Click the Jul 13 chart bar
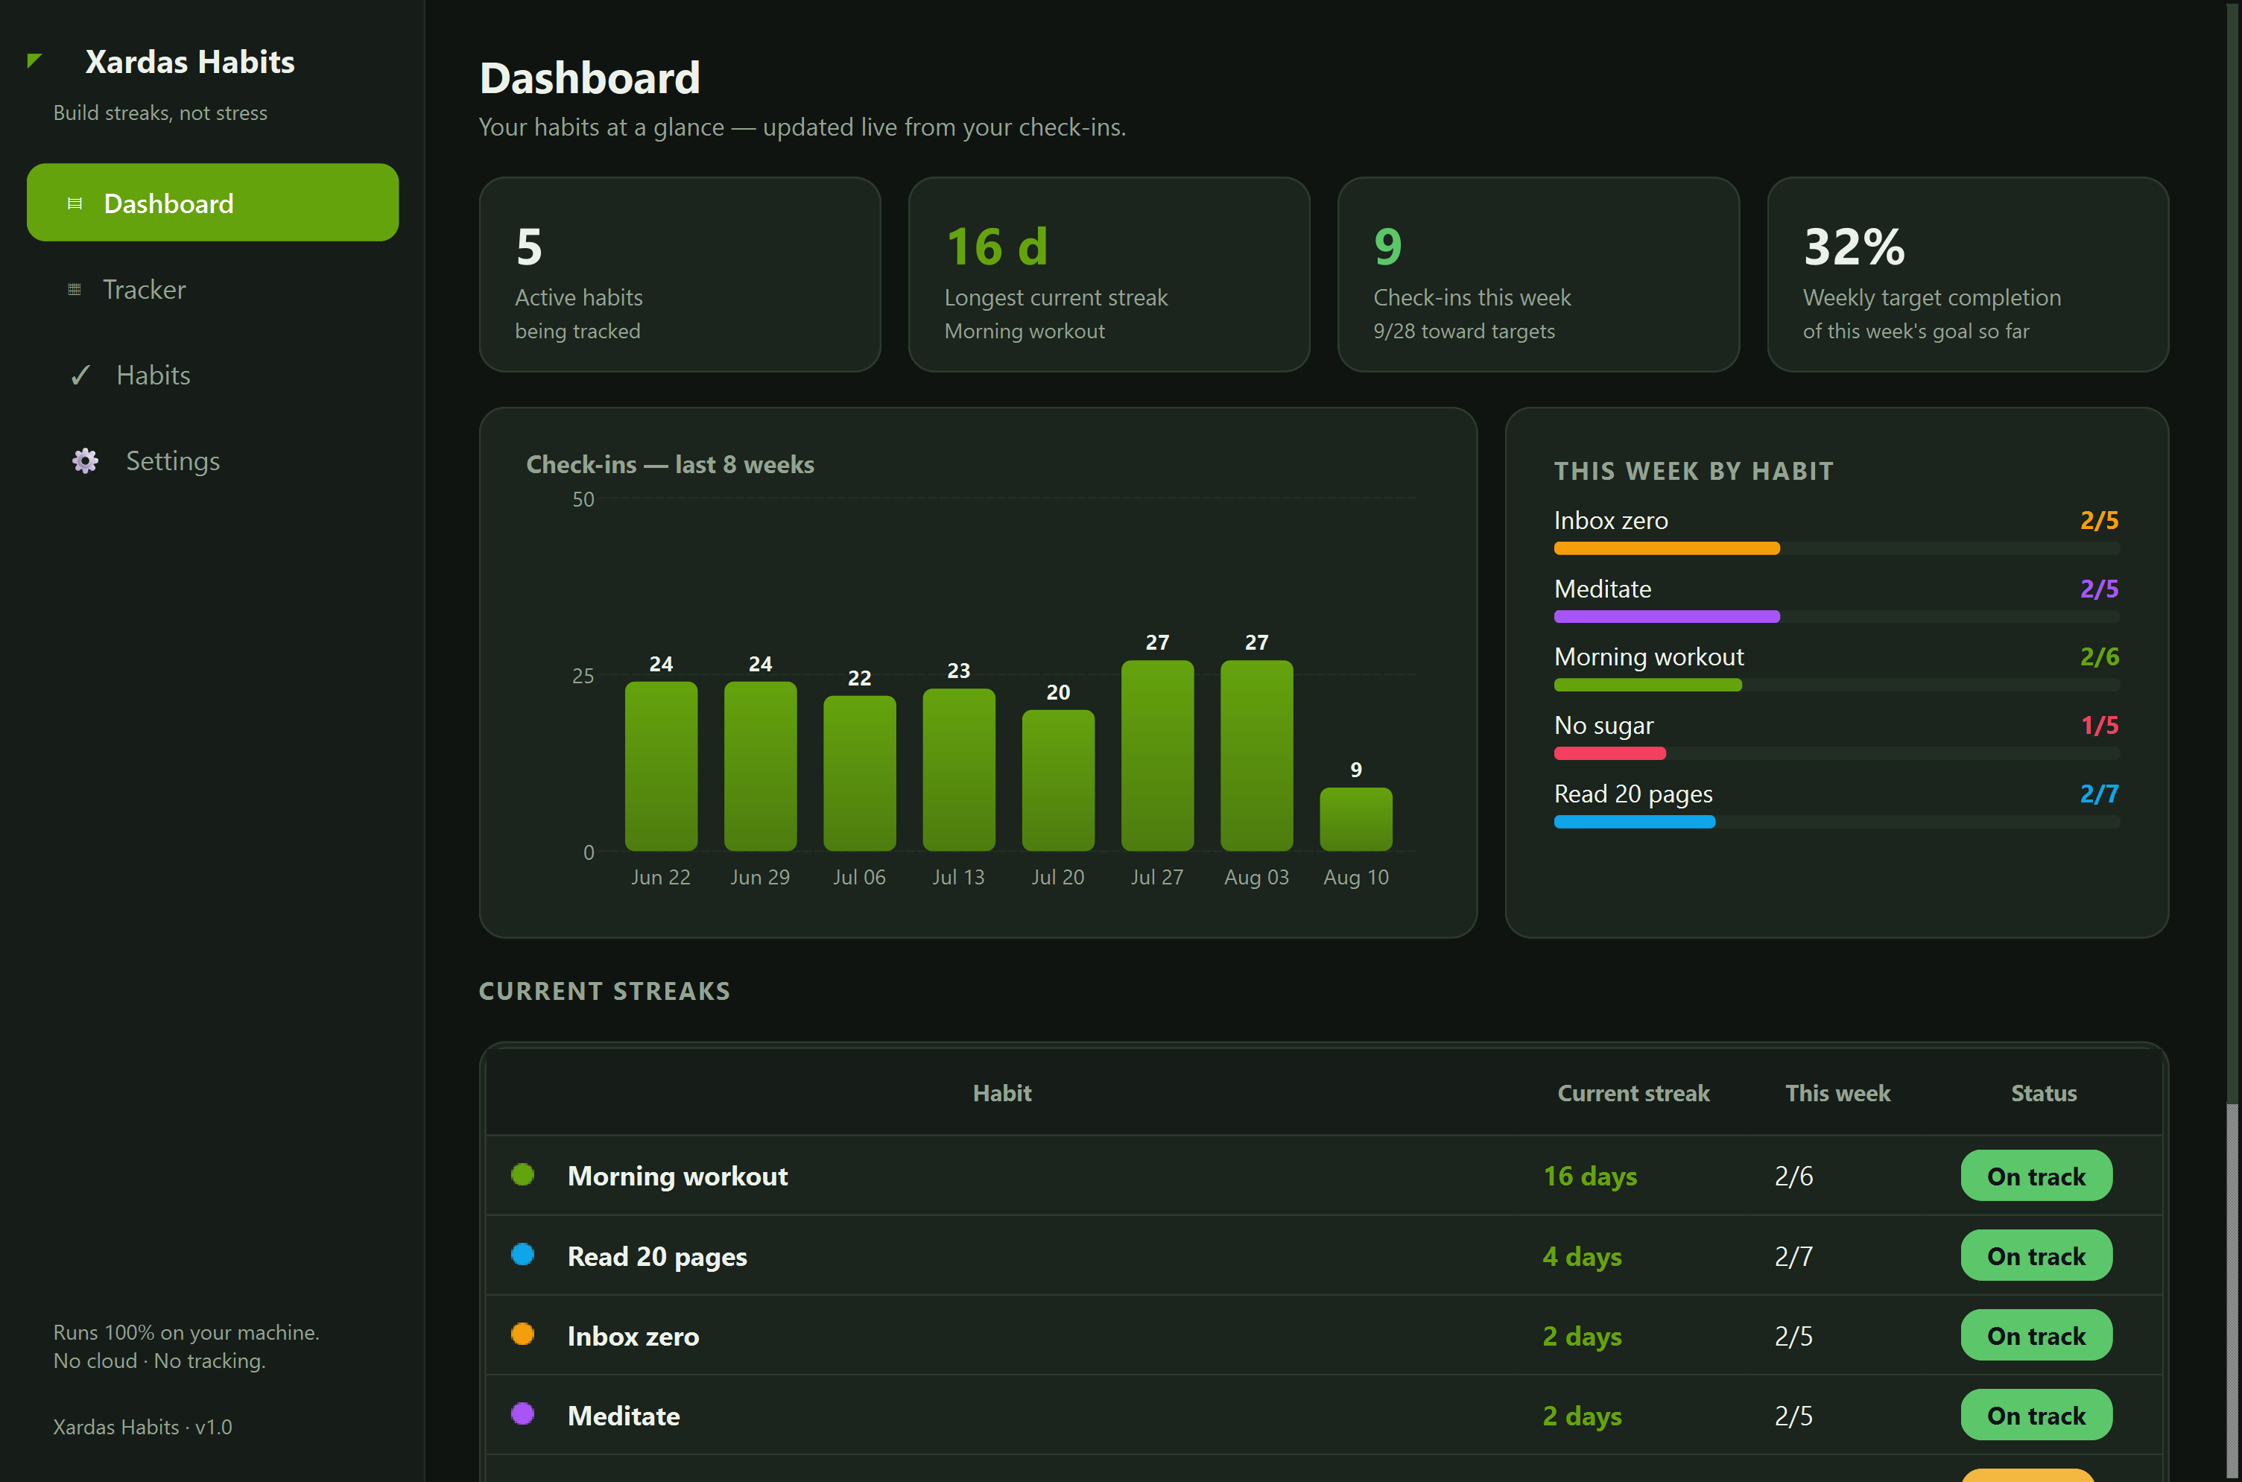The image size is (2242, 1482). 958,770
